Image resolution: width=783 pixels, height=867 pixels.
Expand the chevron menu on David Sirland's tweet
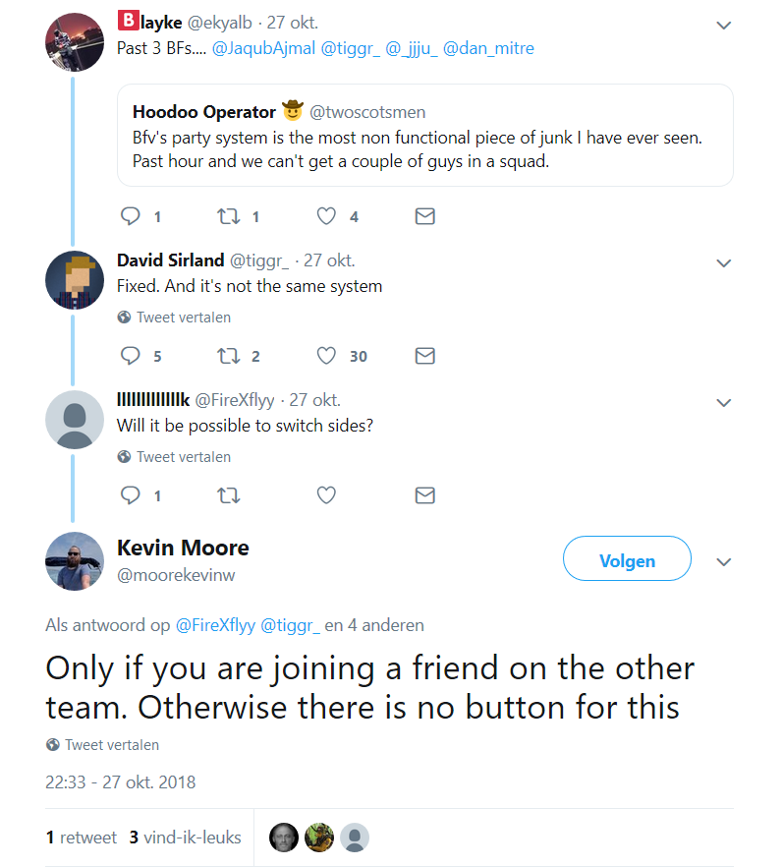click(724, 262)
